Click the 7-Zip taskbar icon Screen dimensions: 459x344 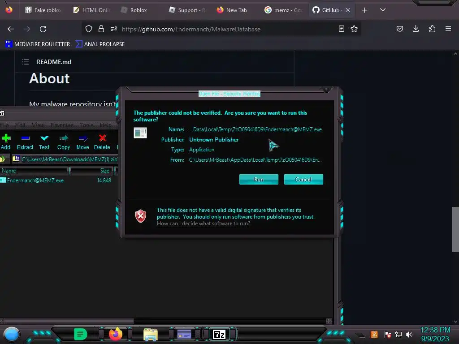pyautogui.click(x=219, y=334)
